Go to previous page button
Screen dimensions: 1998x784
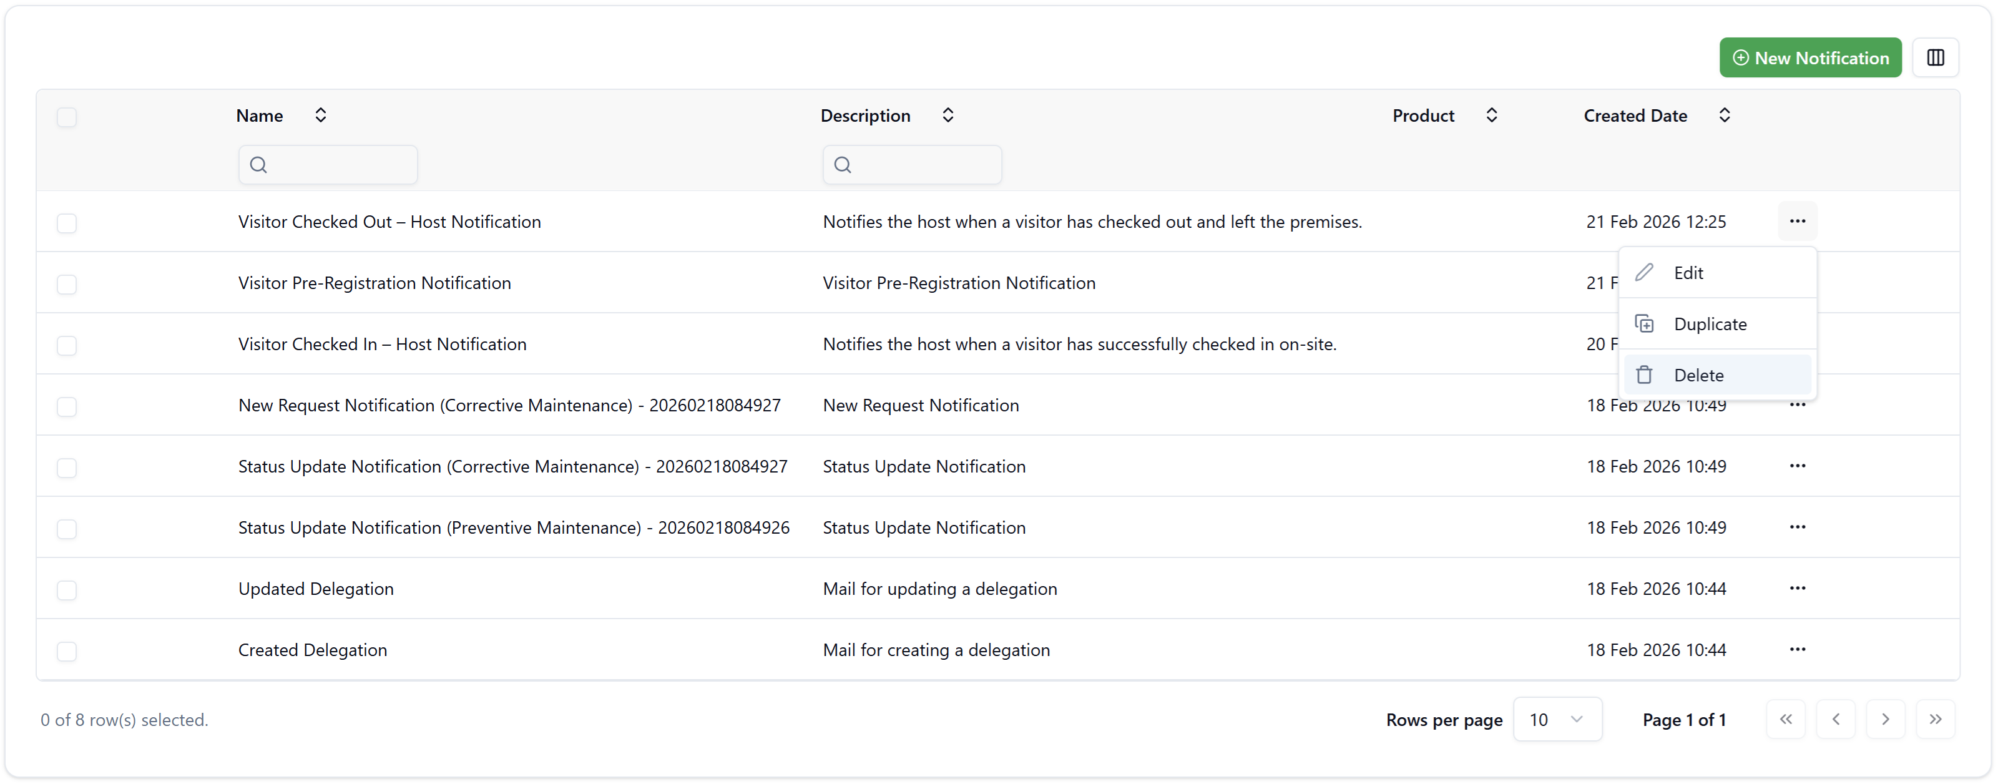point(1836,720)
